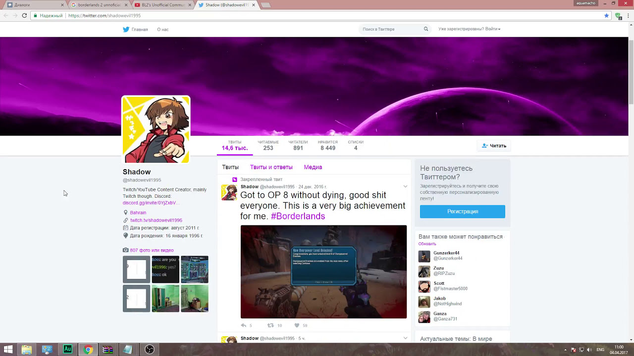Screen dimensions: 634x356
Task: Open WinRAR from the taskbar
Action: (x=108, y=350)
